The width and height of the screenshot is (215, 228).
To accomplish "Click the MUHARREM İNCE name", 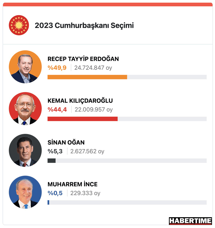I will [x=72, y=184].
